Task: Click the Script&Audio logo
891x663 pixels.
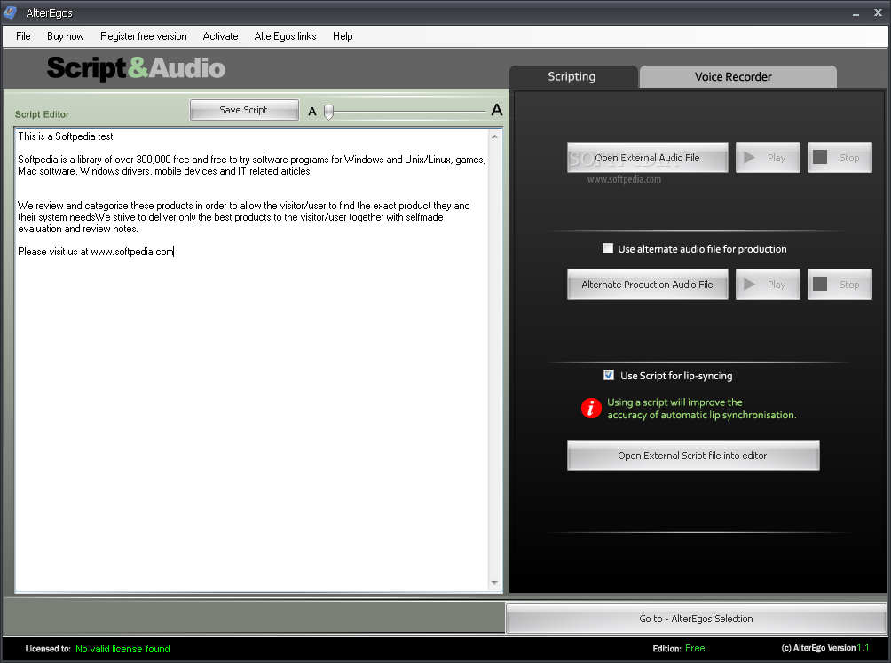Action: 137,68
